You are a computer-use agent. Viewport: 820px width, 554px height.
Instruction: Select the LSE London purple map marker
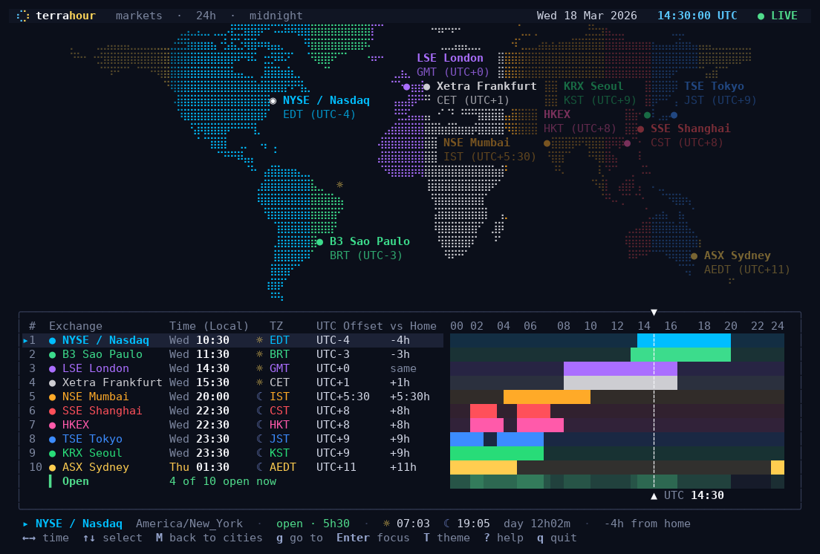(x=406, y=87)
